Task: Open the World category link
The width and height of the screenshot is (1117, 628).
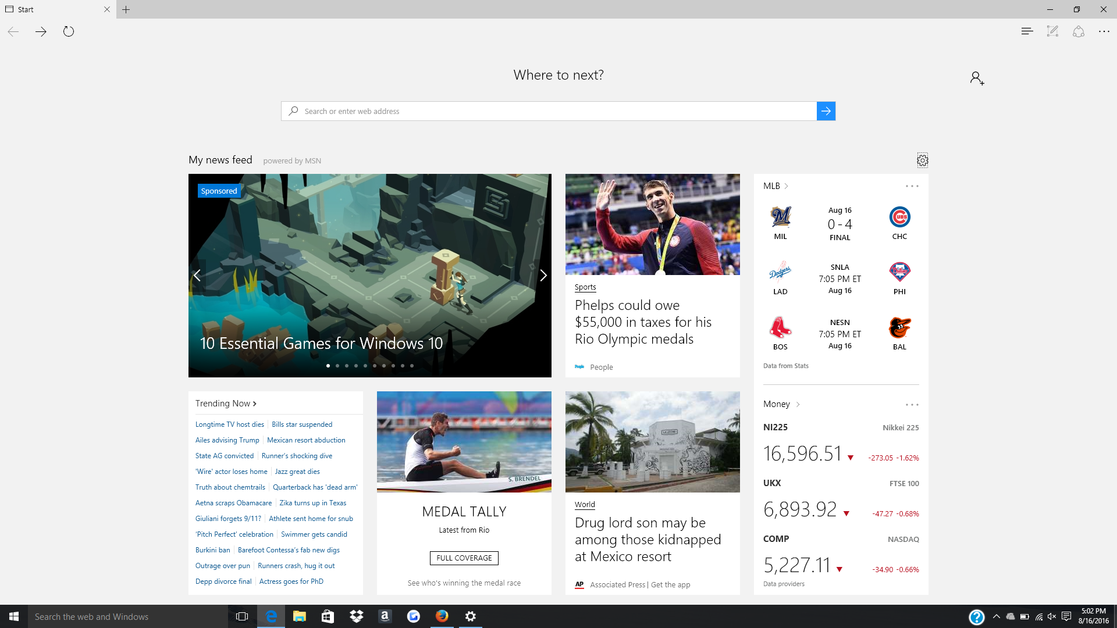Action: [585, 505]
